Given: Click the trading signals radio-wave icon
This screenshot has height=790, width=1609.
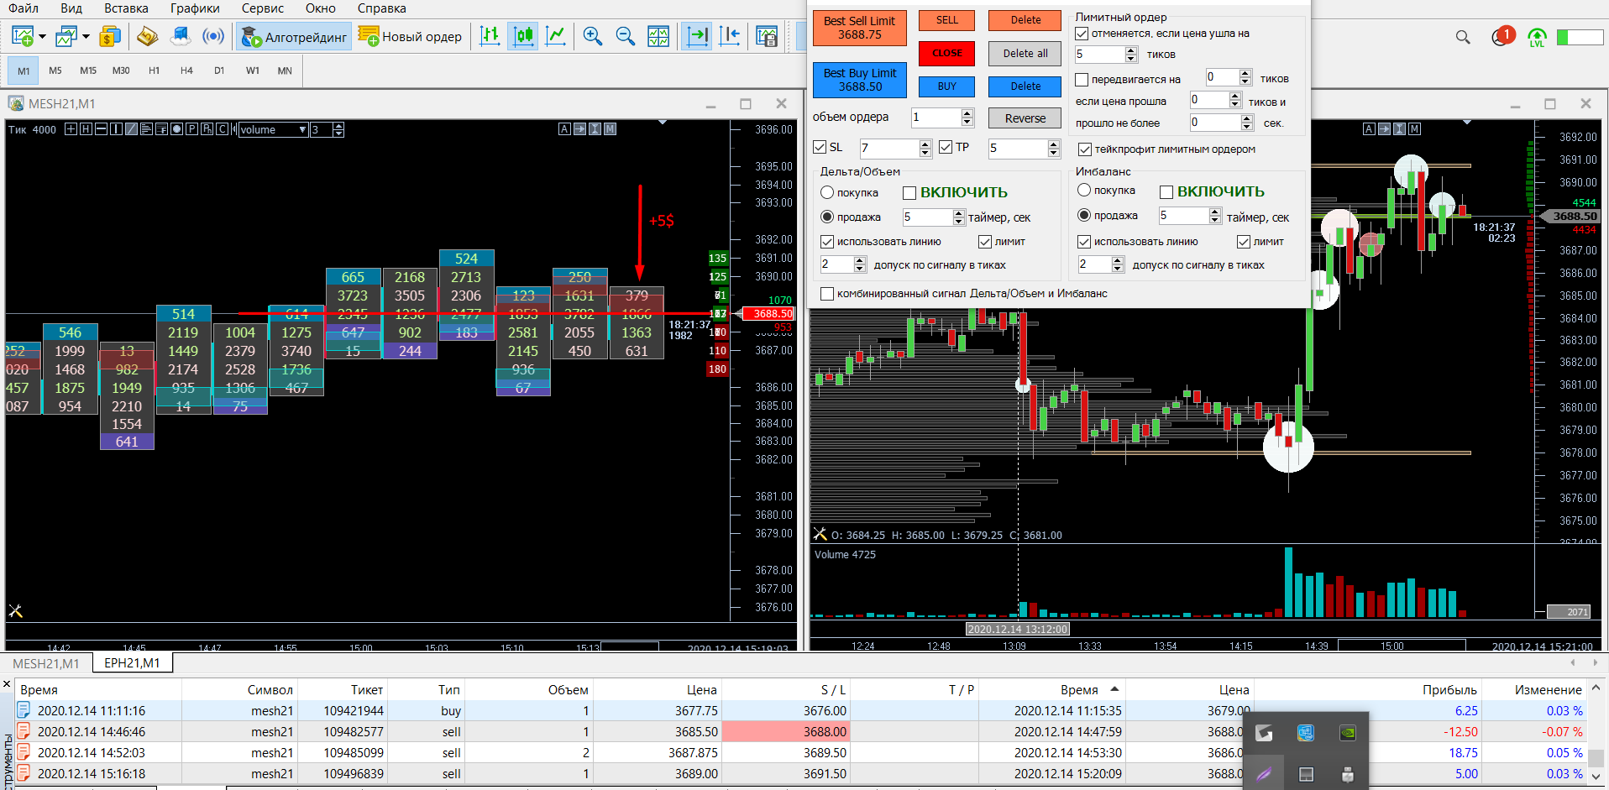Looking at the screenshot, I should pos(213,36).
